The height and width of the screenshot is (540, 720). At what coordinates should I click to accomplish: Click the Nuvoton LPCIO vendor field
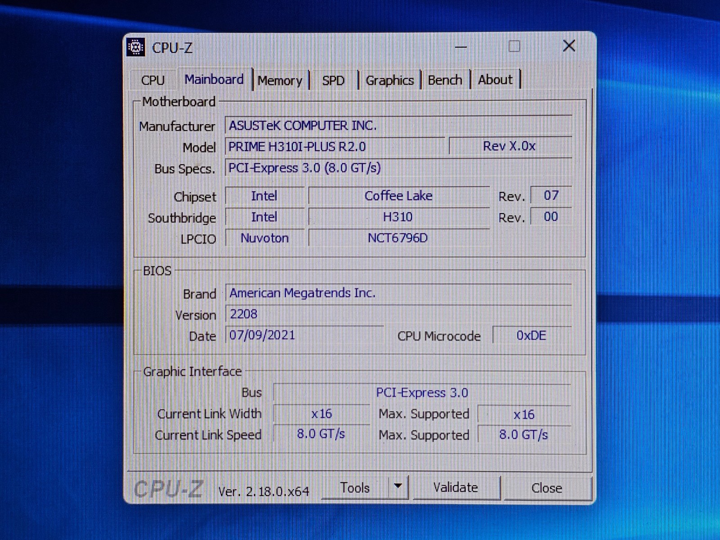(x=265, y=238)
